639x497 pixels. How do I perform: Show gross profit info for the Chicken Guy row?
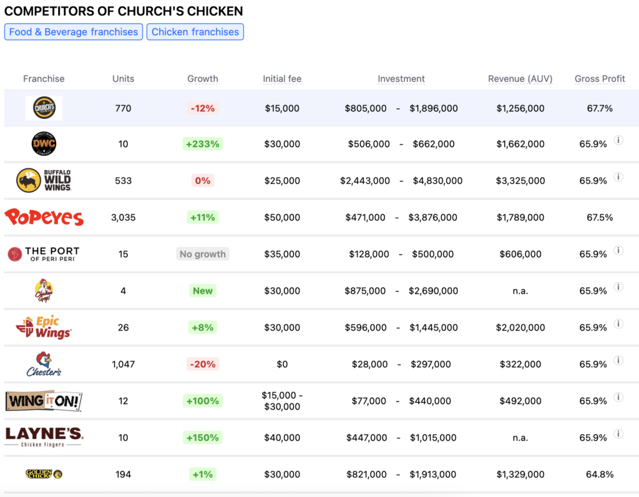click(618, 287)
